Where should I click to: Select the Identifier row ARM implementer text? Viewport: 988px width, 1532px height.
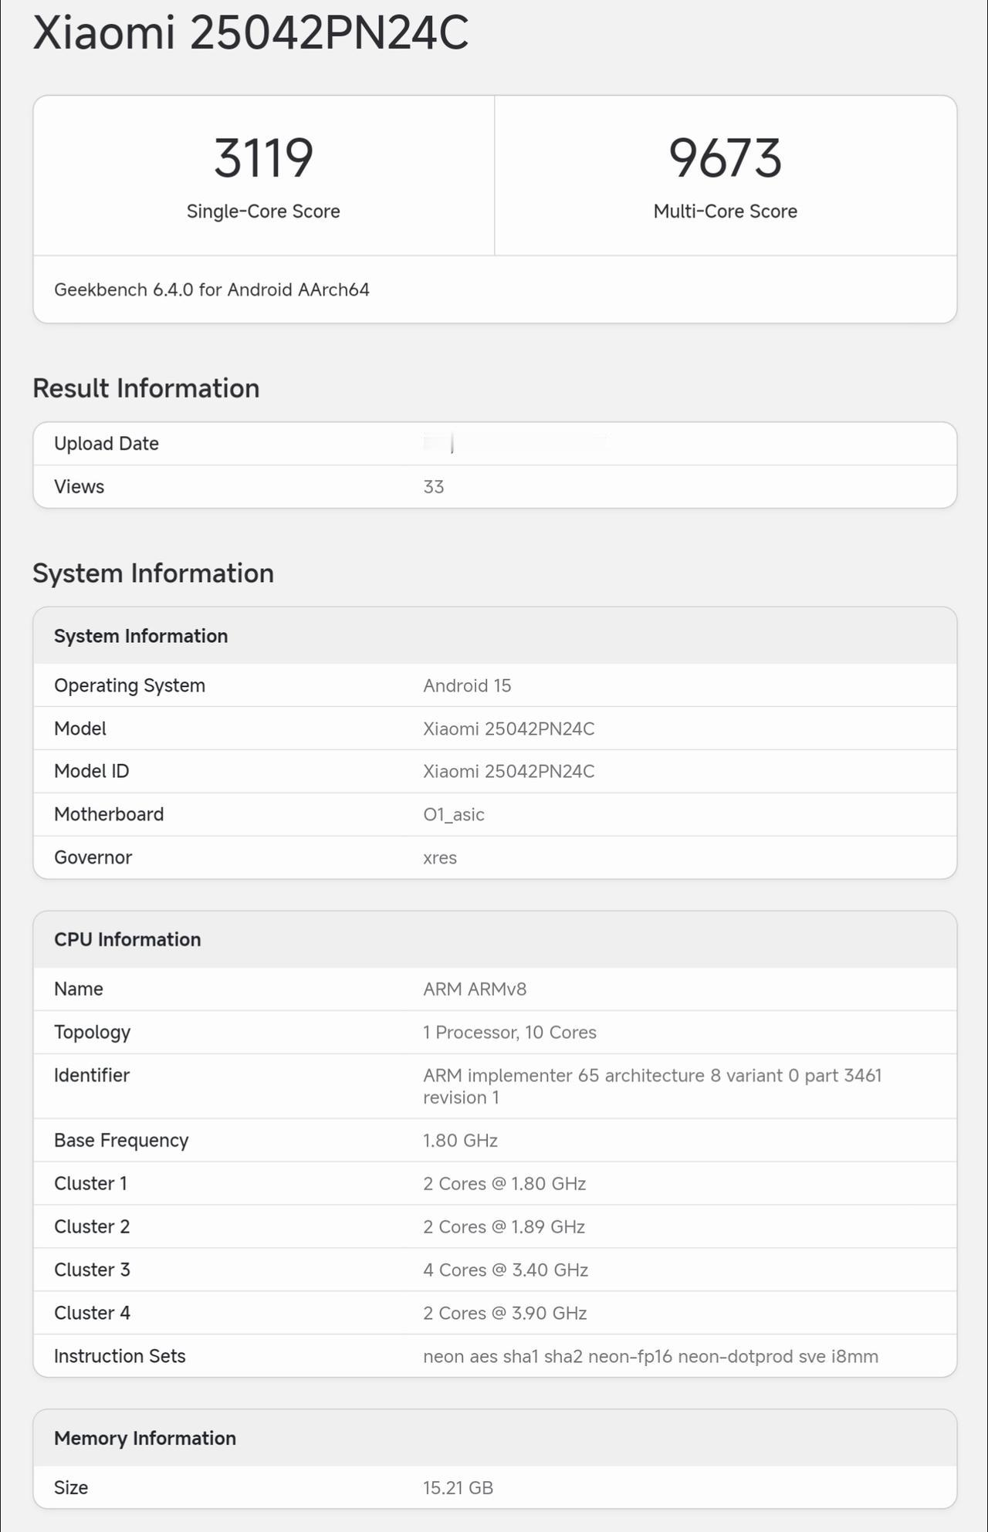point(652,1086)
